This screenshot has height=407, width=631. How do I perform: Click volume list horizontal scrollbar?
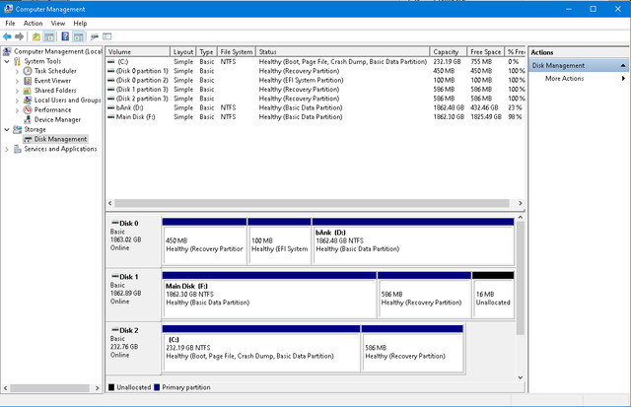(x=312, y=203)
